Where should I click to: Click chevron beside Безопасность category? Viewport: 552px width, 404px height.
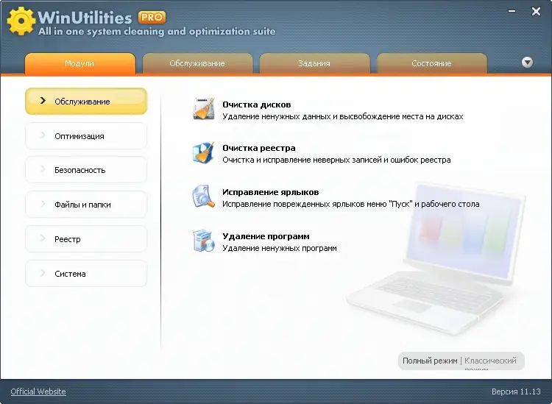click(x=43, y=169)
